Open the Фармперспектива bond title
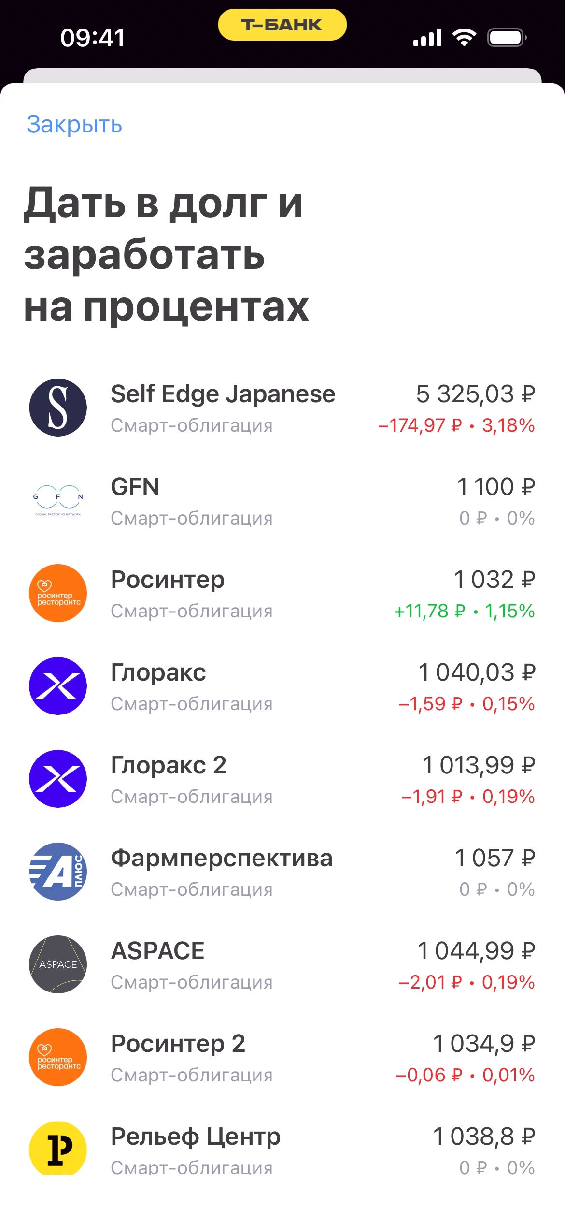Image resolution: width=565 pixels, height=1224 pixels. (222, 858)
